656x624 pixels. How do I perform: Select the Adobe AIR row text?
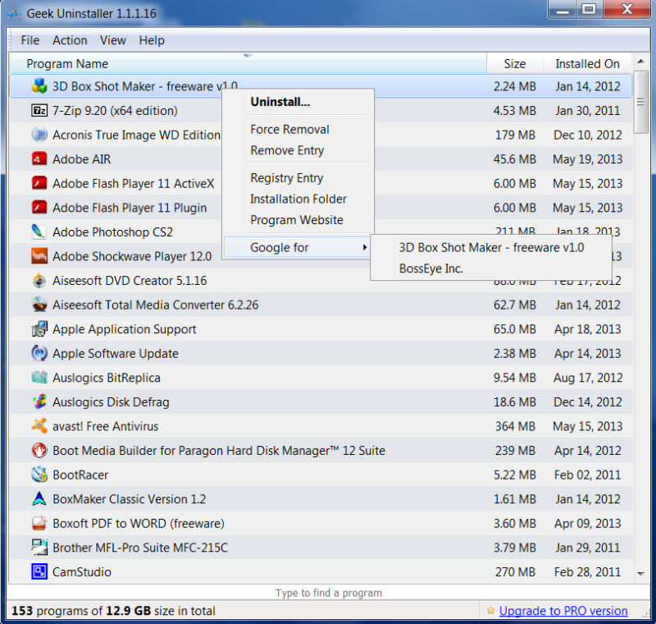tap(81, 159)
